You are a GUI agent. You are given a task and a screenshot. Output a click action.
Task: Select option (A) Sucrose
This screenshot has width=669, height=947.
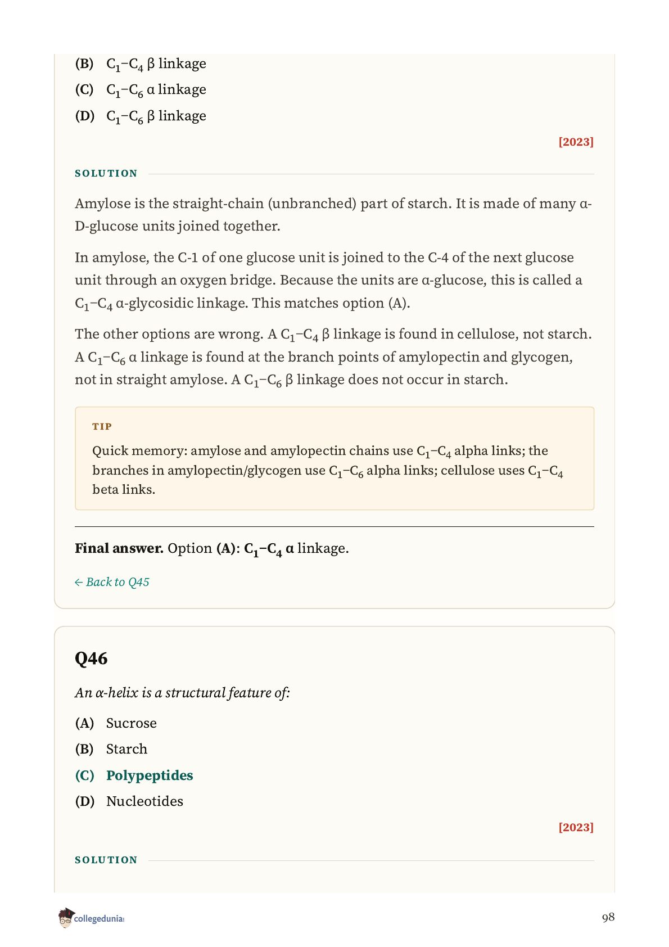(116, 723)
